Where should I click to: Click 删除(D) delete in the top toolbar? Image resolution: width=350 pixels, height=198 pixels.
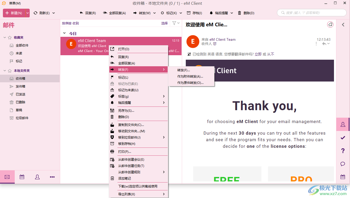246,13
